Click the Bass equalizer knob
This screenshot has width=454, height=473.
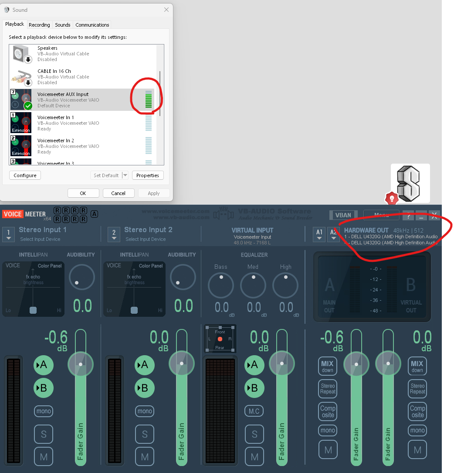221,285
